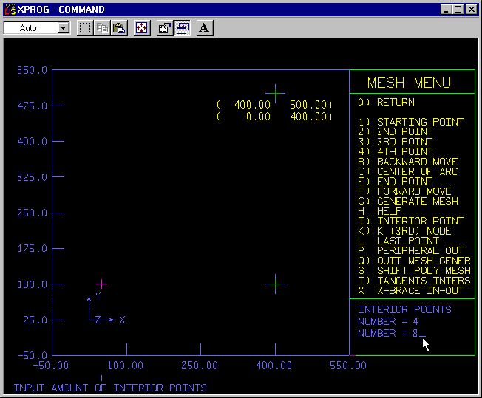Click the Font 'A' toolbar icon

coord(205,28)
